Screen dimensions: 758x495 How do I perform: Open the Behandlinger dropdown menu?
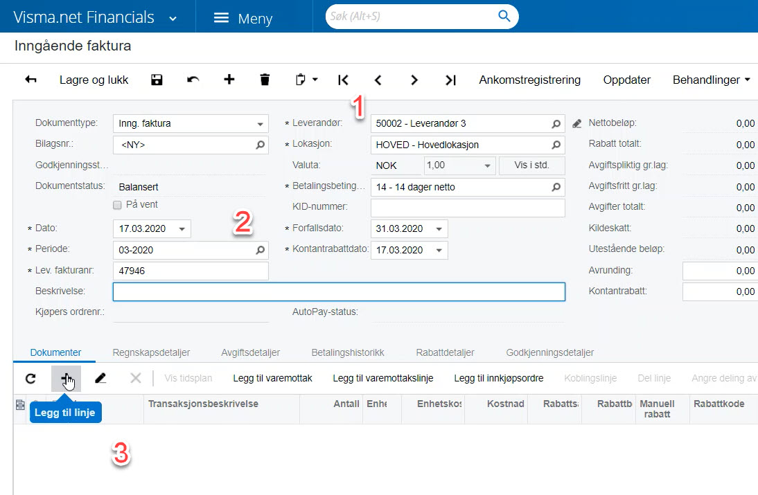click(x=711, y=80)
